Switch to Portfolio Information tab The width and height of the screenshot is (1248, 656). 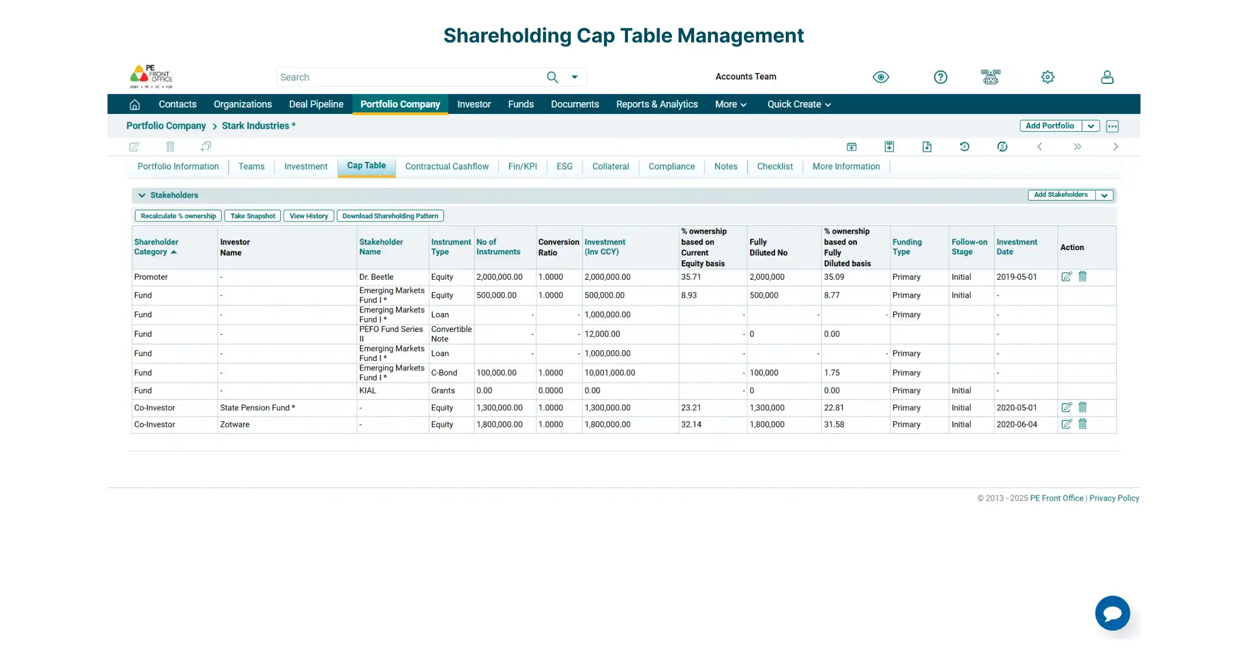pos(178,166)
